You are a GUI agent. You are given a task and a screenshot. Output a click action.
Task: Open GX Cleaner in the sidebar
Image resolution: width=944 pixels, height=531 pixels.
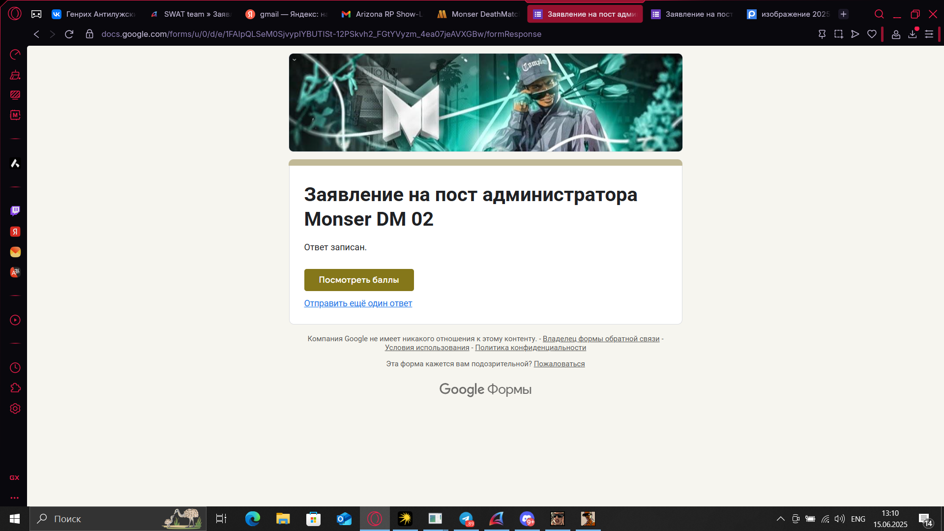coord(15,75)
